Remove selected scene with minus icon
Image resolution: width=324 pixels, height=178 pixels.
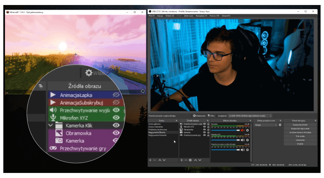(155, 160)
